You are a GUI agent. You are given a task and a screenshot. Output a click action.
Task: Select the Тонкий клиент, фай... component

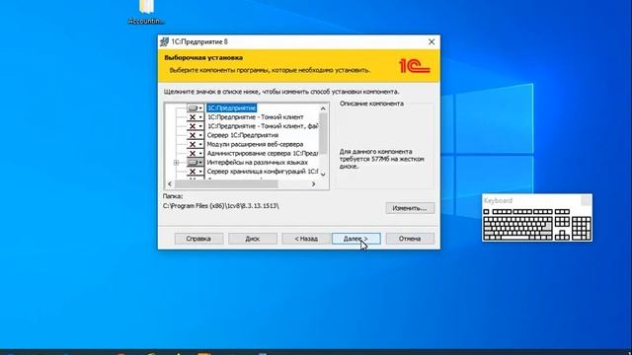pos(263,126)
